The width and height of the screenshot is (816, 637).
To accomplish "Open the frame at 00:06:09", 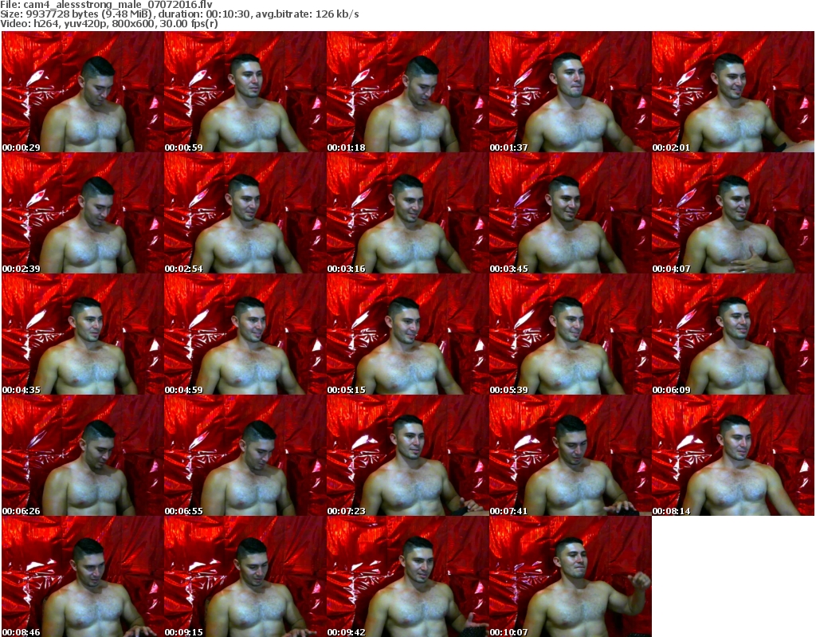I will (733, 334).
